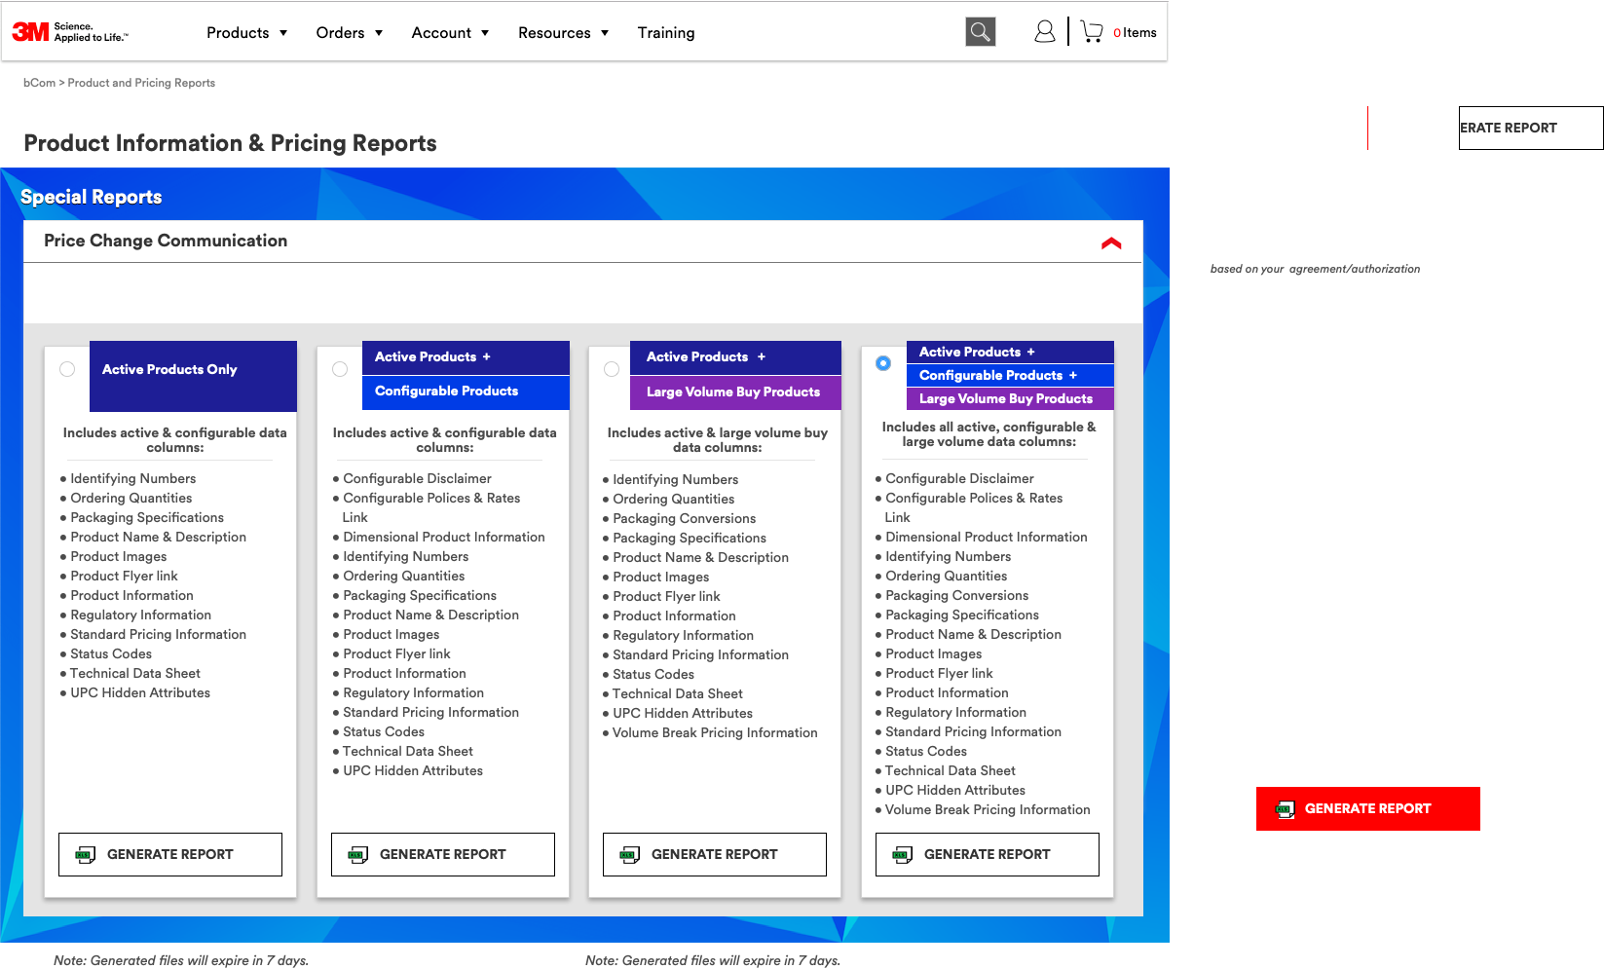The height and width of the screenshot is (969, 1604).
Task: Click the blue Configurable Products label in the second card
Action: point(466,391)
